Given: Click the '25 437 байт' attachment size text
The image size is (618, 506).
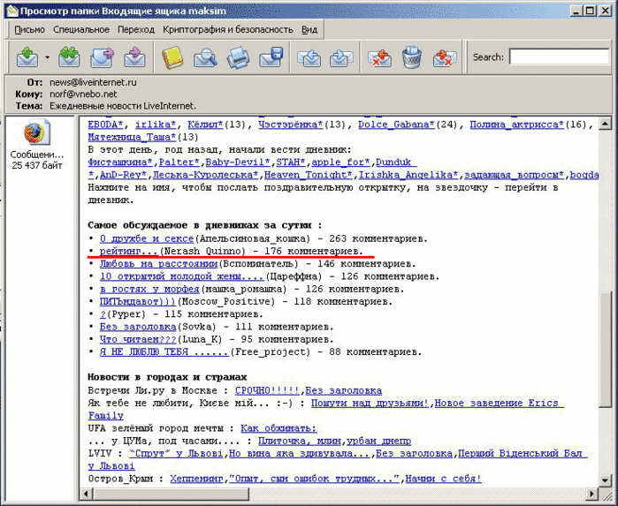Looking at the screenshot, I should pyautogui.click(x=36, y=166).
